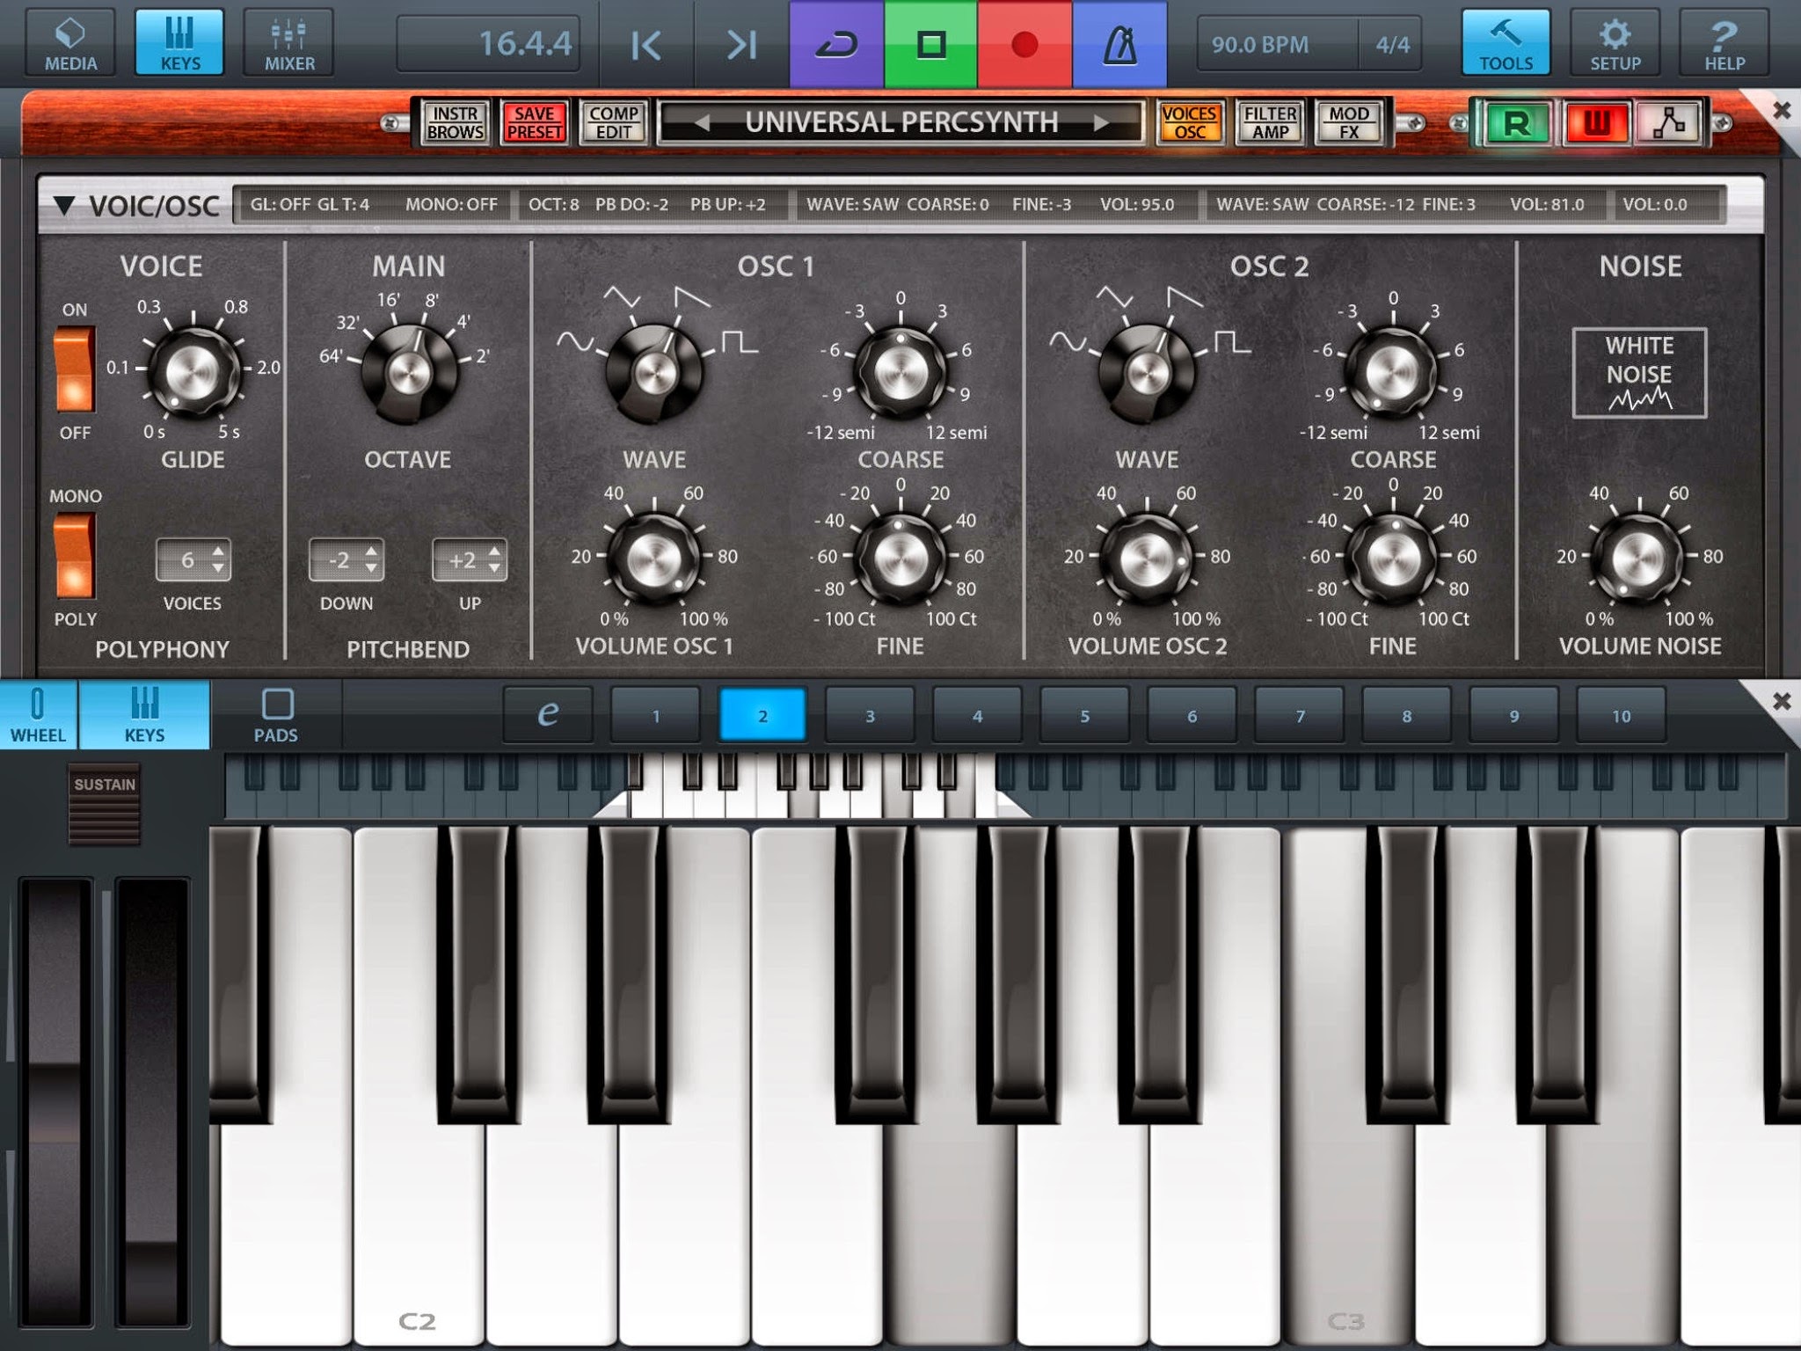Image resolution: width=1801 pixels, height=1351 pixels.
Task: Switch to the PADS input view
Action: (276, 715)
